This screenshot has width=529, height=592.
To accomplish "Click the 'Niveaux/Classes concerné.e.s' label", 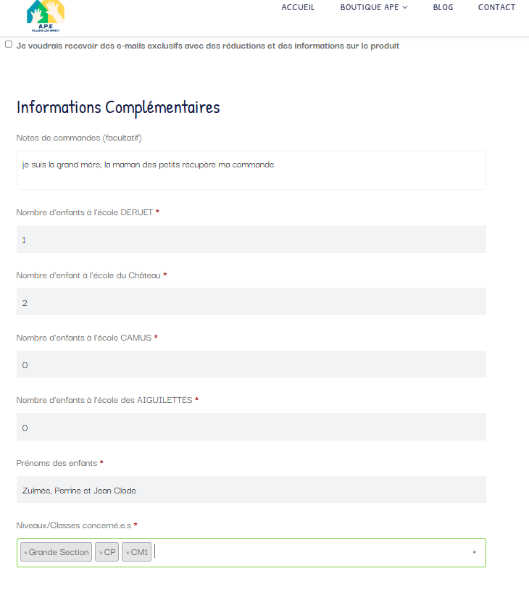I will (x=73, y=525).
